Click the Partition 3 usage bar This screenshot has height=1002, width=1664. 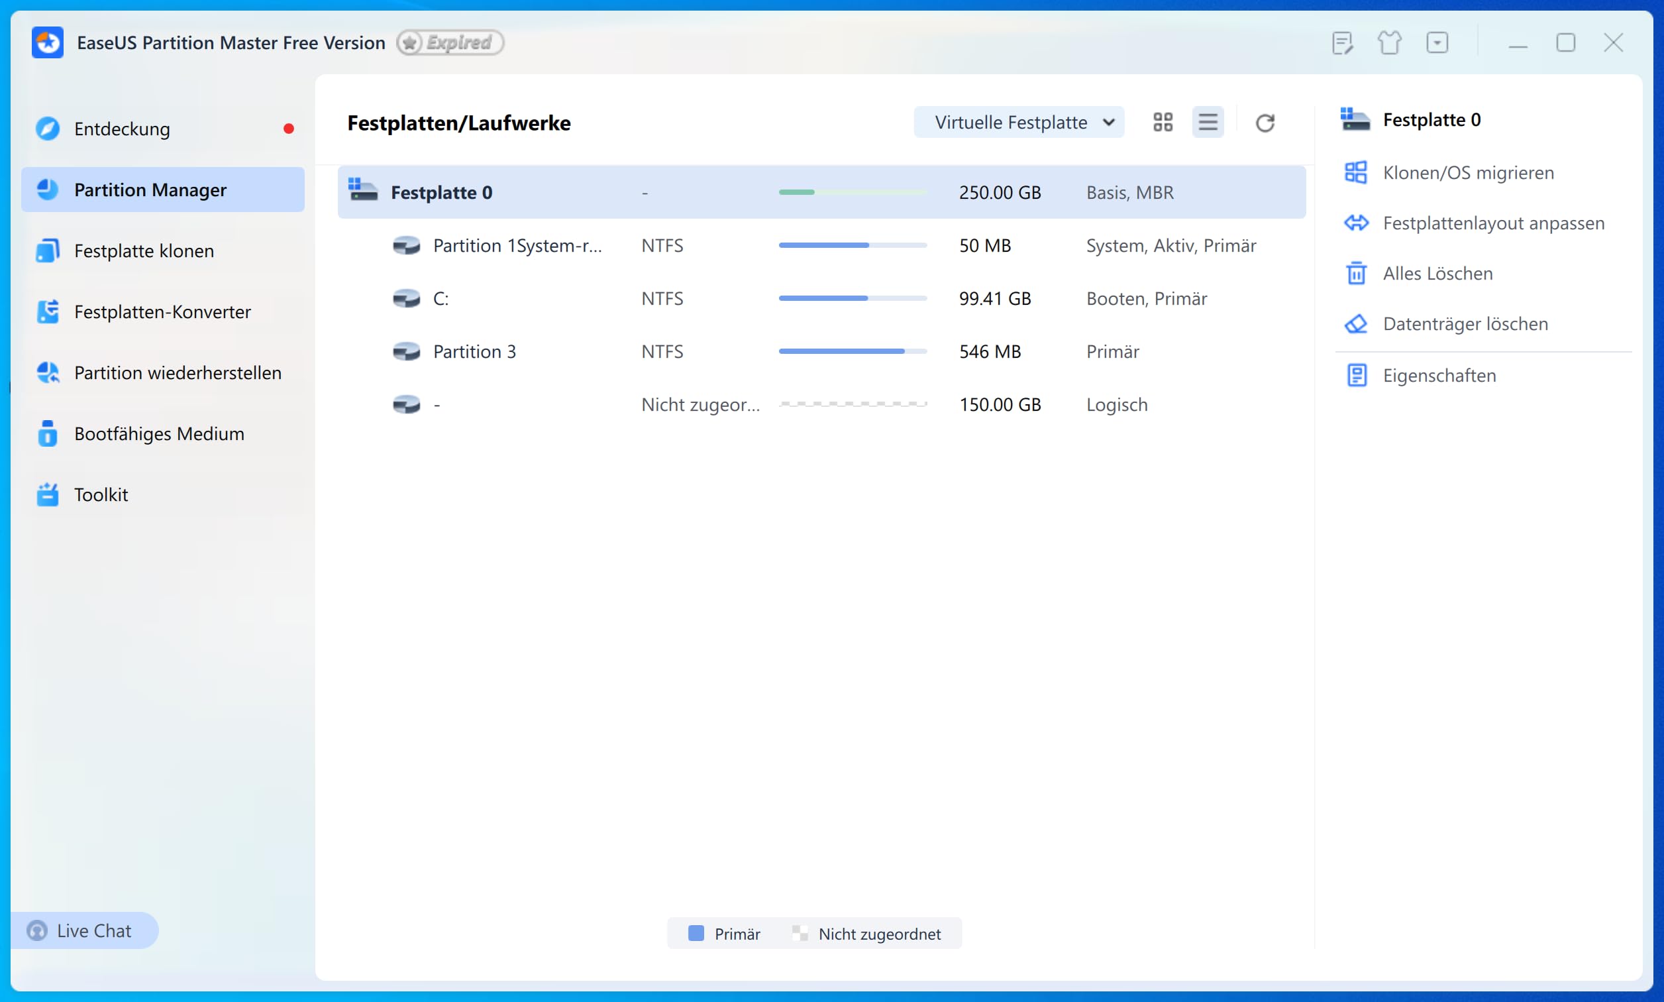(853, 351)
